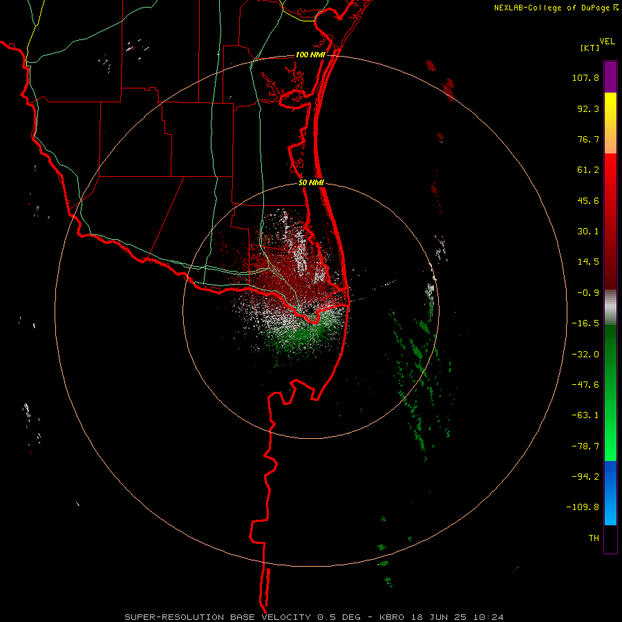Click the 92.3 value on velocity scale
Image resolution: width=622 pixels, height=622 pixels.
click(588, 109)
